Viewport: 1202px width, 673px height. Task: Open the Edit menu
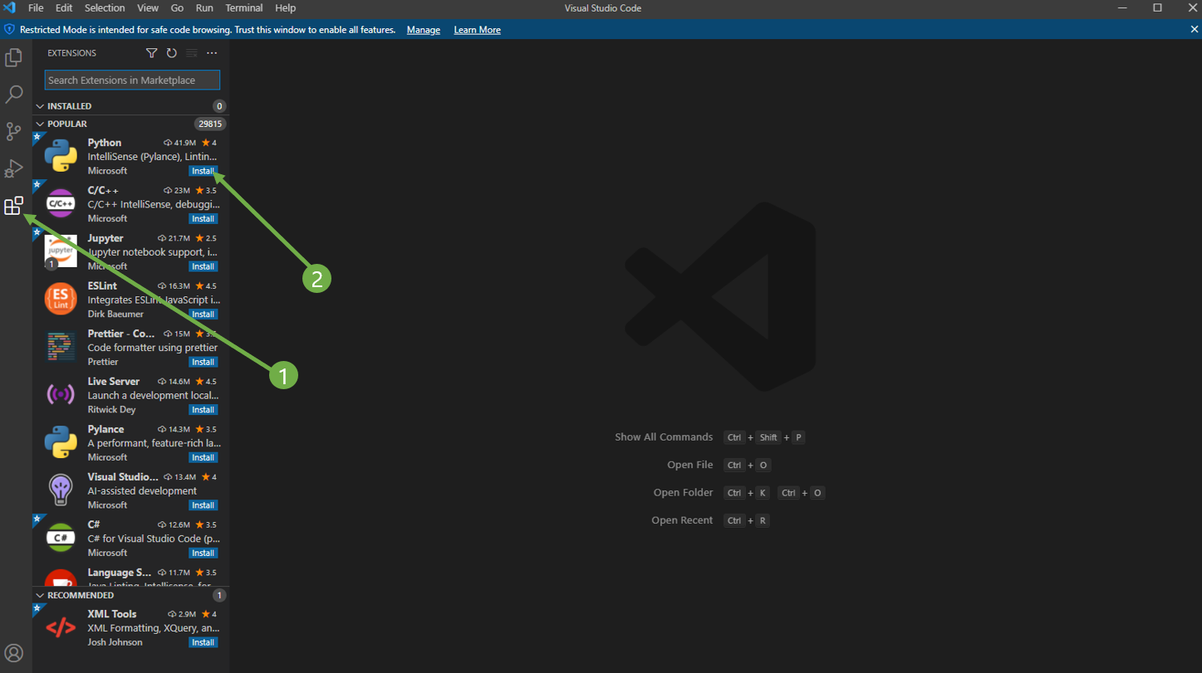pos(64,7)
